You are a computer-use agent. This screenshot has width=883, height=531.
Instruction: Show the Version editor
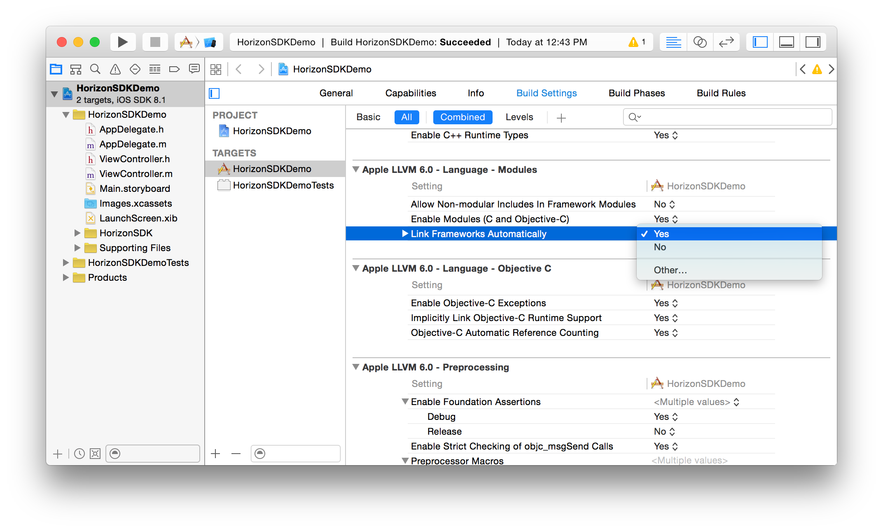(x=726, y=42)
